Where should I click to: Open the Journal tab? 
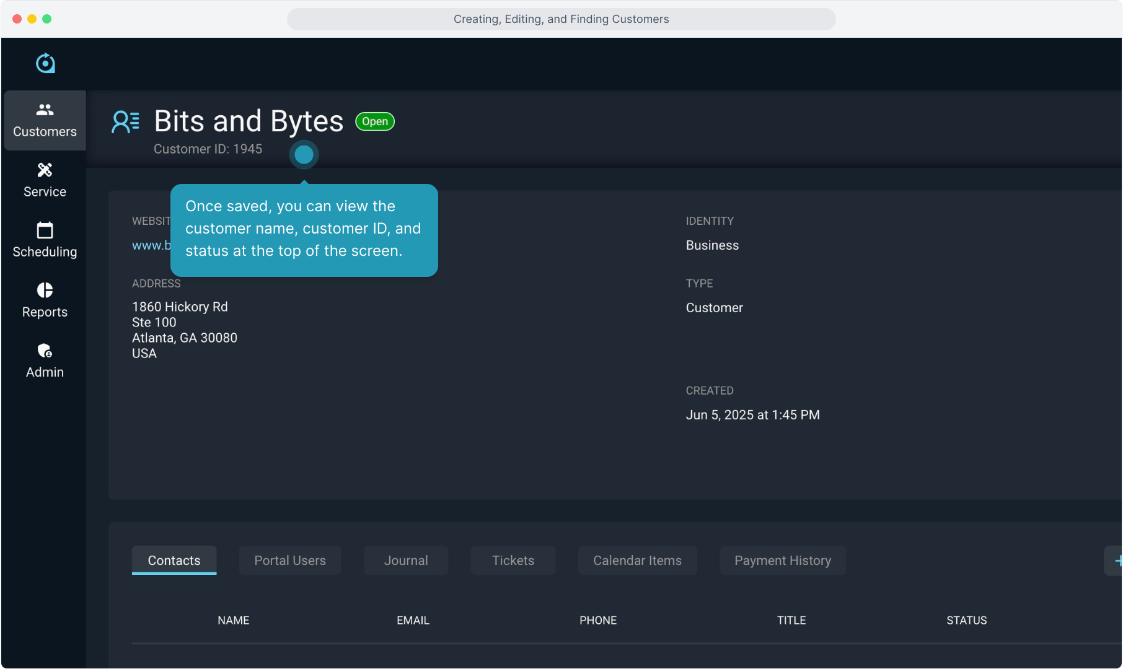point(405,561)
